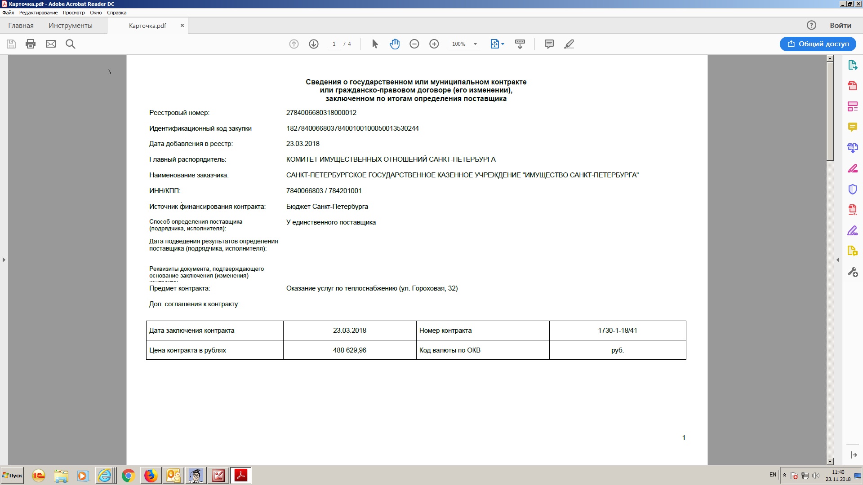The image size is (863, 485).
Task: Switch to the Инструменты tab
Action: tap(71, 26)
